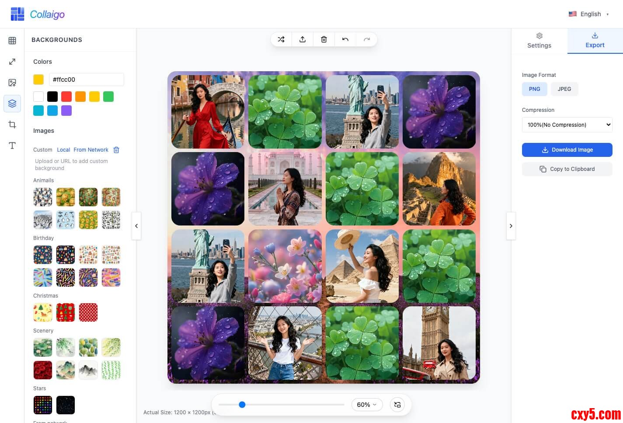This screenshot has width=623, height=423.
Task: Click the "Image Format" label
Action: click(x=539, y=75)
